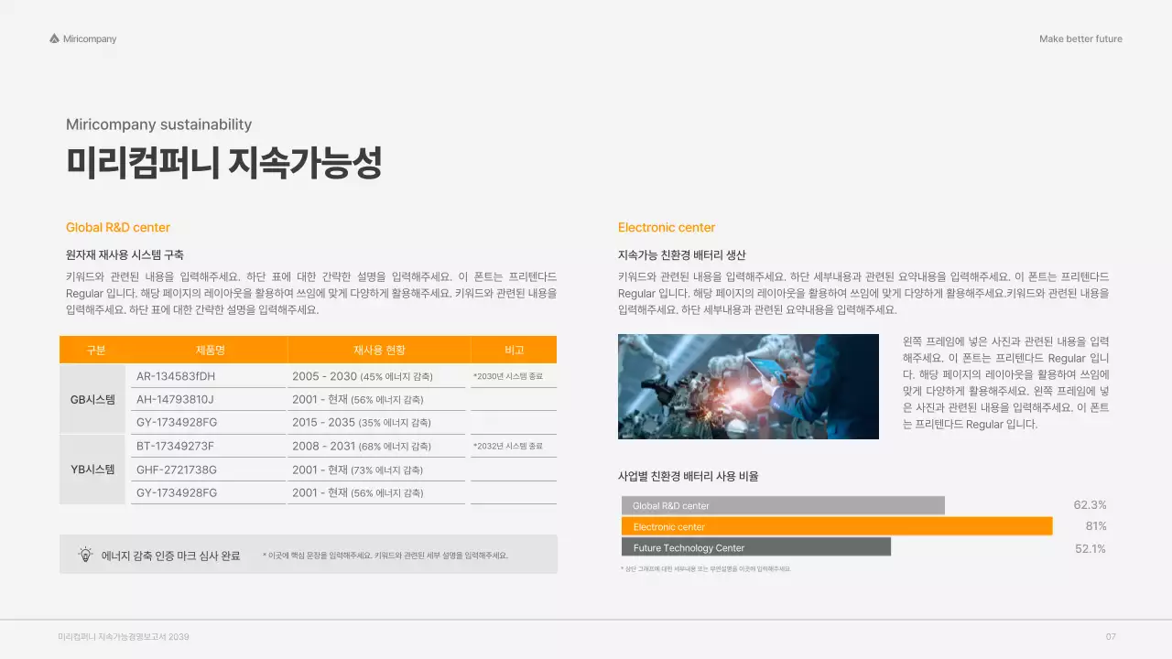Select the lightbulb icon beside 에너지 감축 인증 마크 심사 완료
Viewport: 1172px width, 659px height.
[87, 553]
